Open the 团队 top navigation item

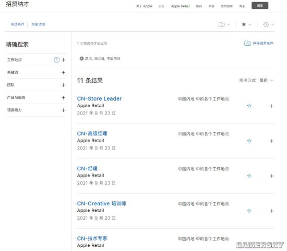(161, 6)
